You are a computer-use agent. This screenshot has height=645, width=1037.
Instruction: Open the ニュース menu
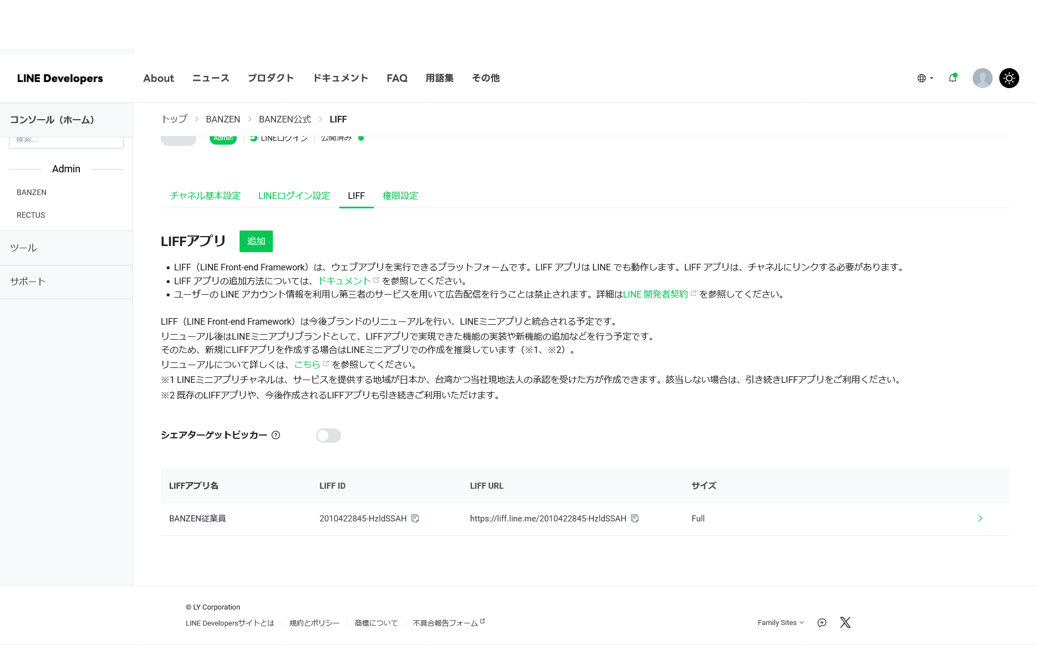(x=211, y=78)
